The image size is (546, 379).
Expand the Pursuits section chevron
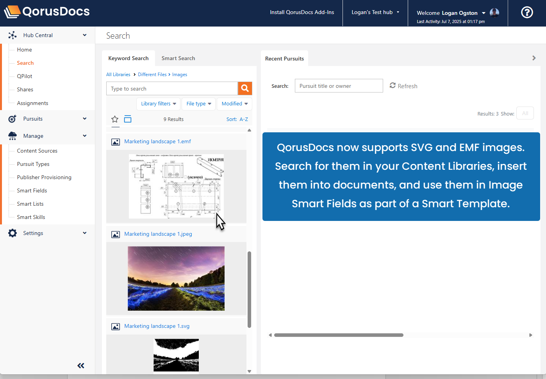point(85,119)
